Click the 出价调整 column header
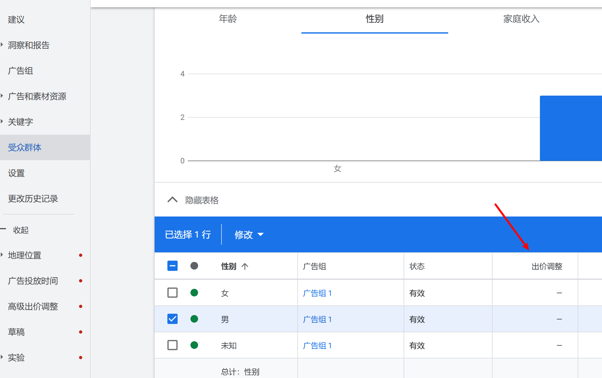Screen dimensions: 602x378 click(x=547, y=266)
